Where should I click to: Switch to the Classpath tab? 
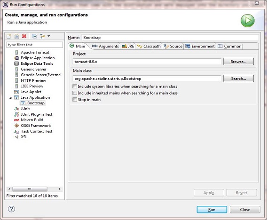click(149, 46)
